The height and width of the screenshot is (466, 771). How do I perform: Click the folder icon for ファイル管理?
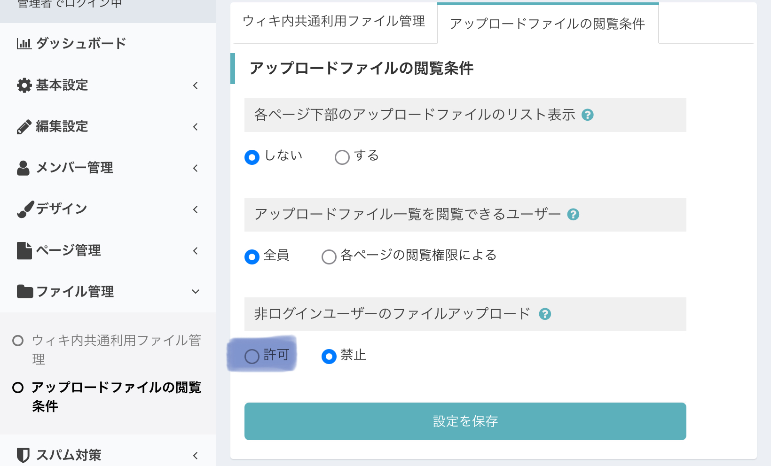(x=24, y=292)
